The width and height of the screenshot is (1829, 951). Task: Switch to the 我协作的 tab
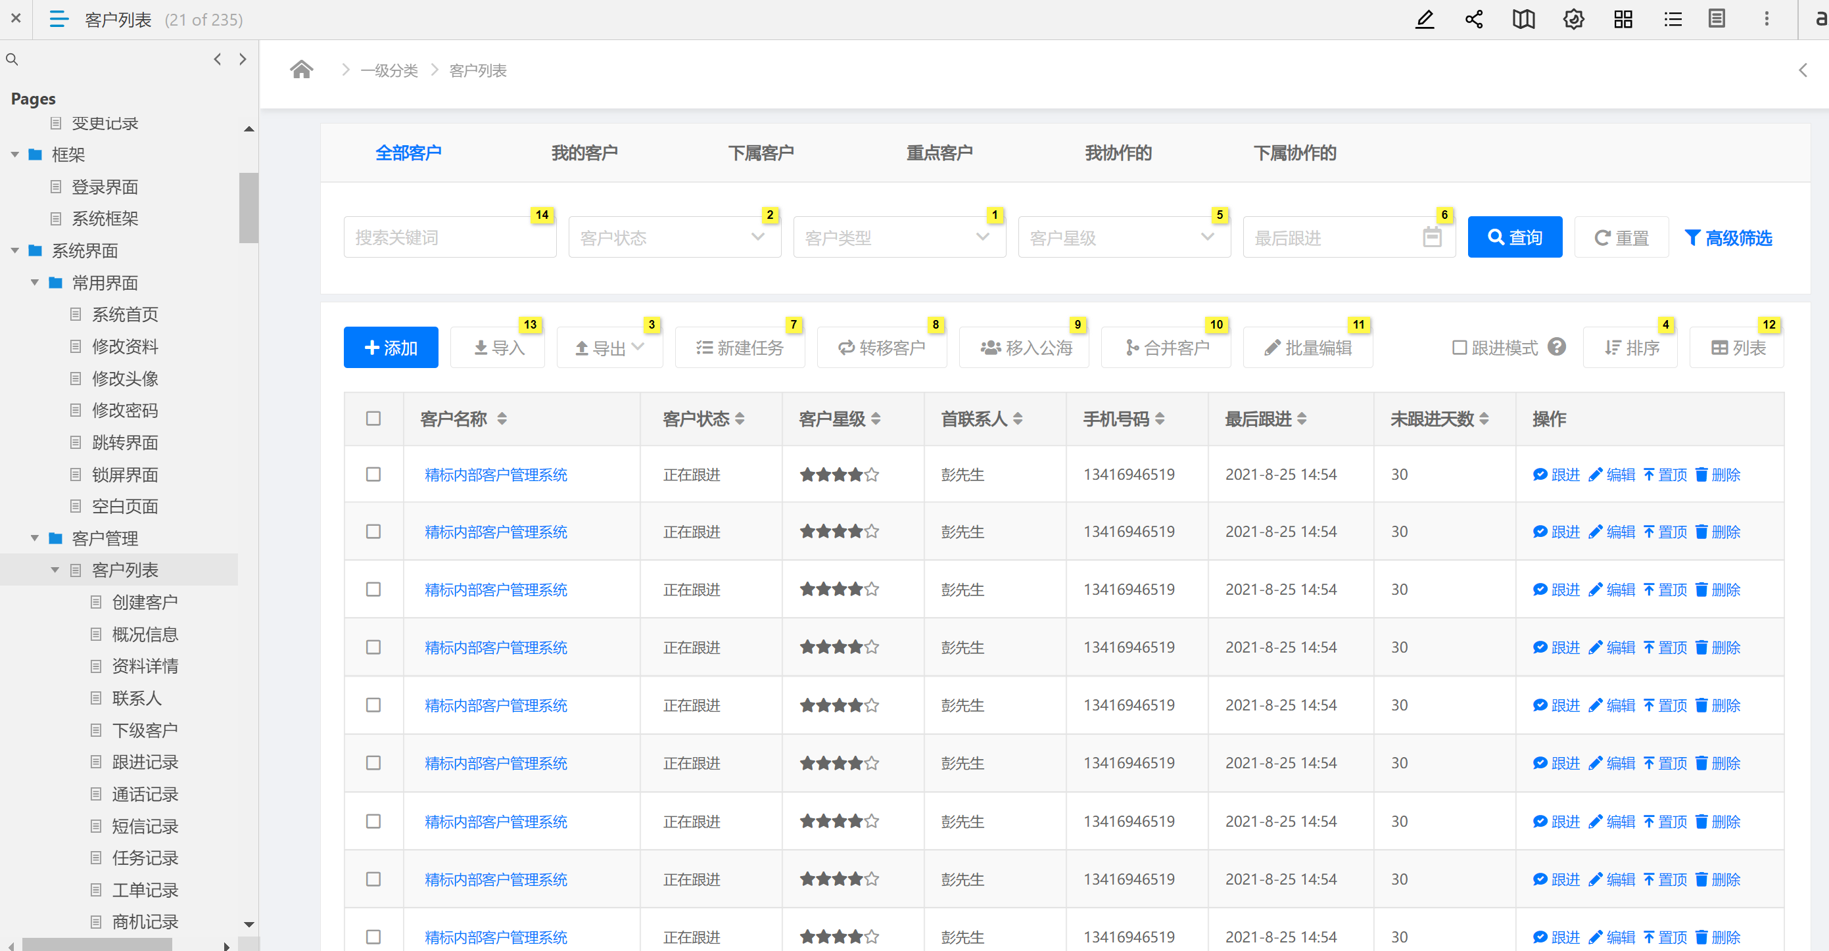pos(1118,152)
